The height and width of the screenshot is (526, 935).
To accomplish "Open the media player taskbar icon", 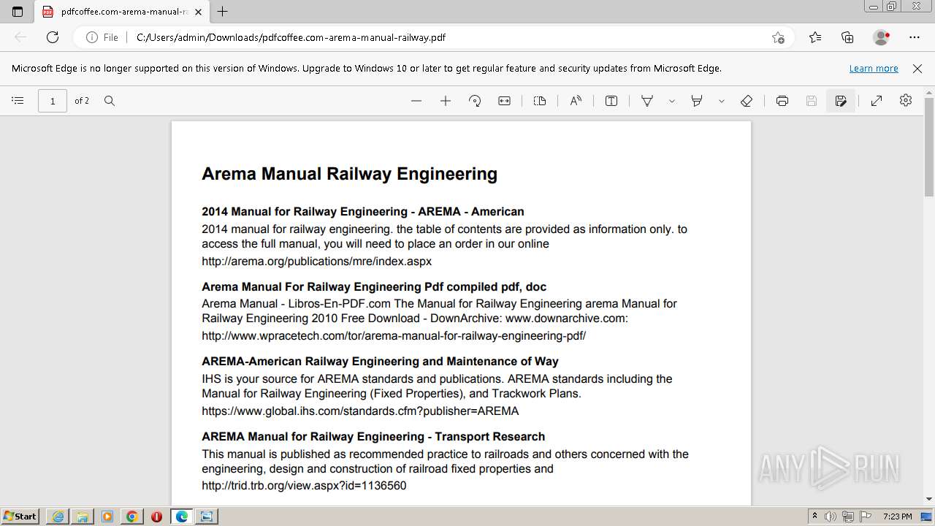I will (x=107, y=517).
